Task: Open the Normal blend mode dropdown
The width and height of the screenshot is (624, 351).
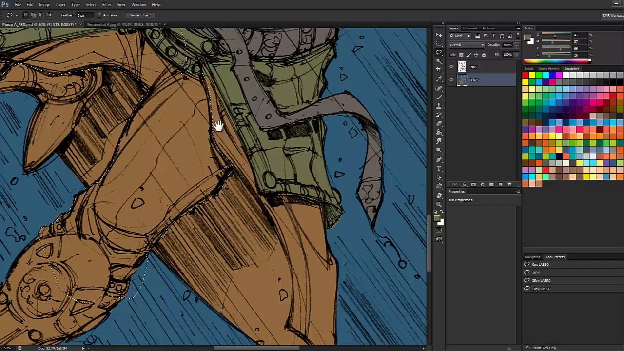Action: [467, 45]
